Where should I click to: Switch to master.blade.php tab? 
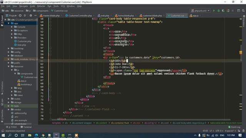coord(50,16)
